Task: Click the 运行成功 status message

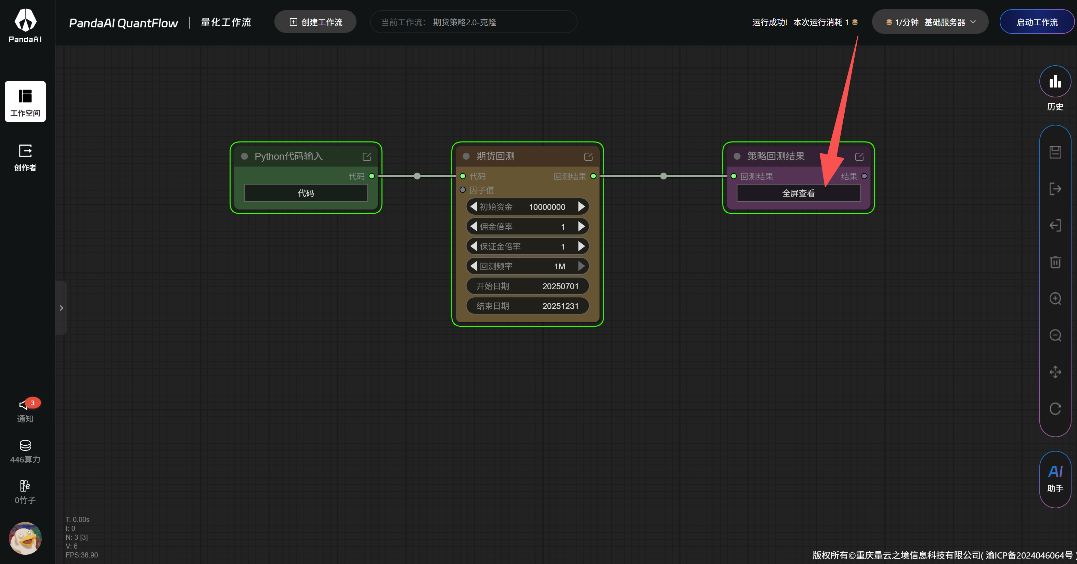Action: pos(805,22)
